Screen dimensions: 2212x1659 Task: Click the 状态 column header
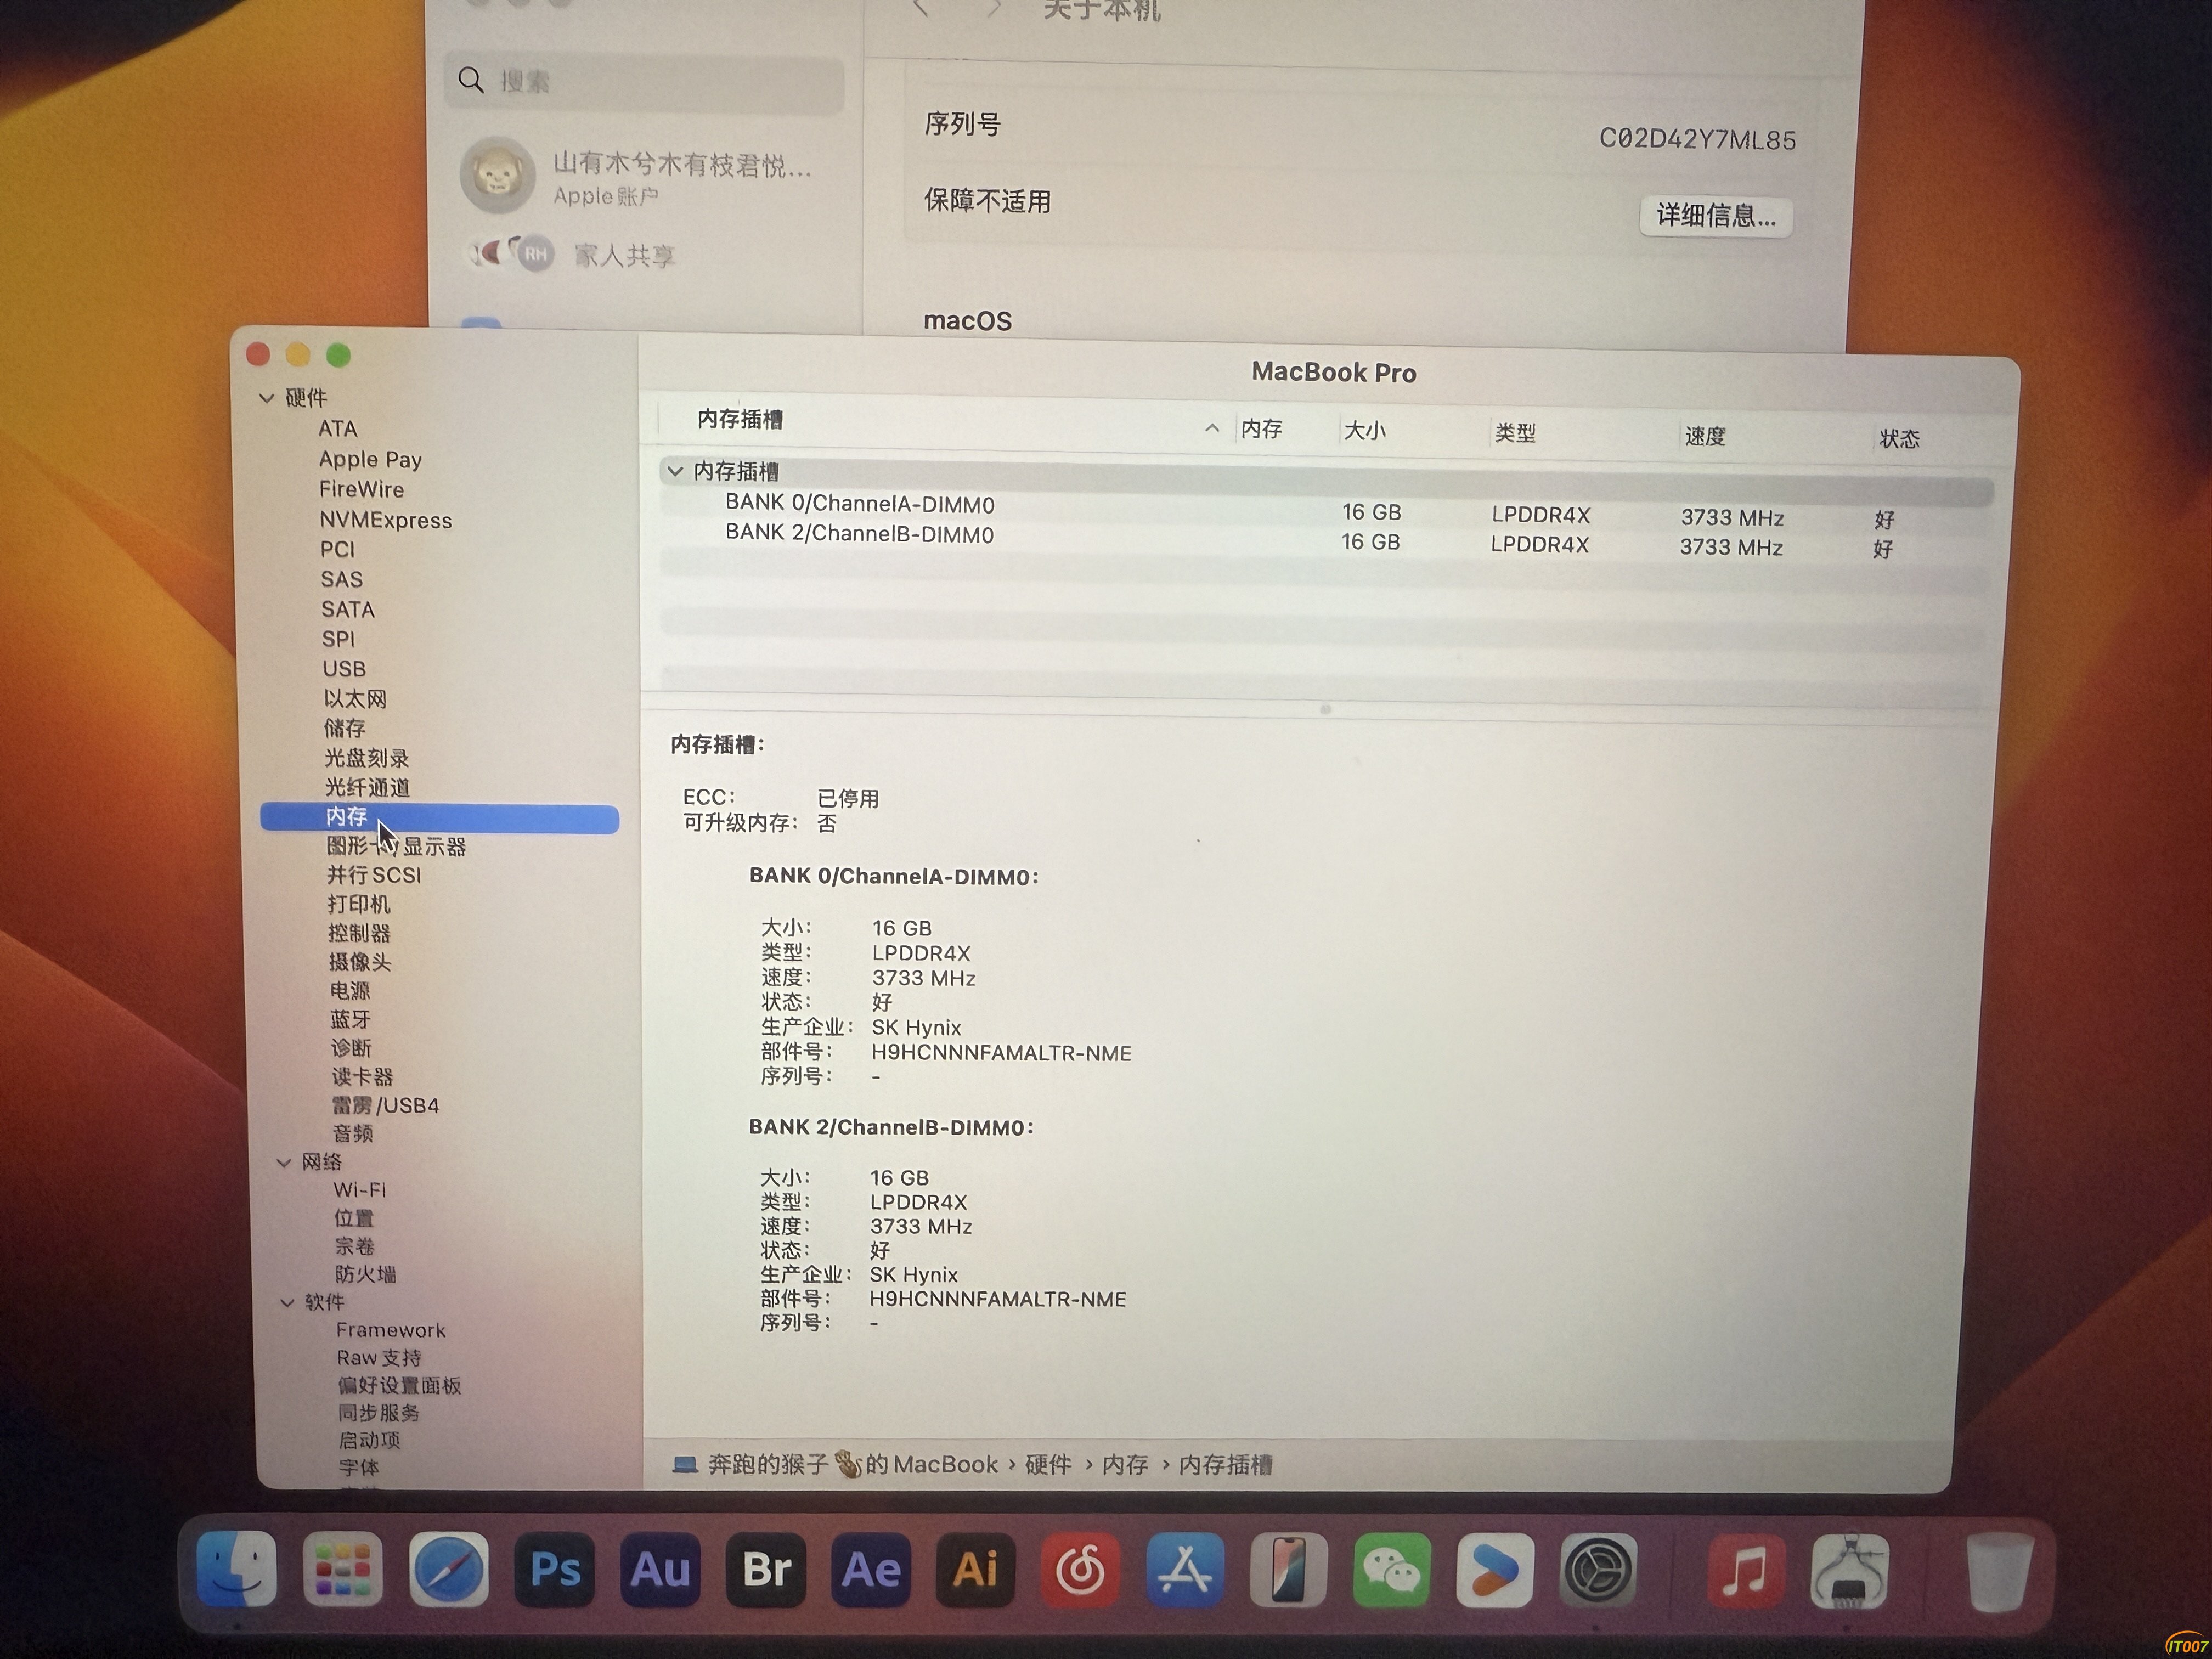coord(1899,439)
